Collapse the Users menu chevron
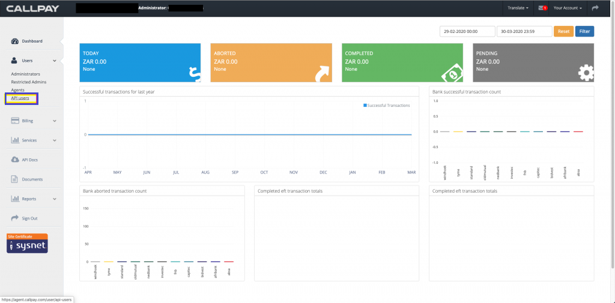 [x=55, y=61]
